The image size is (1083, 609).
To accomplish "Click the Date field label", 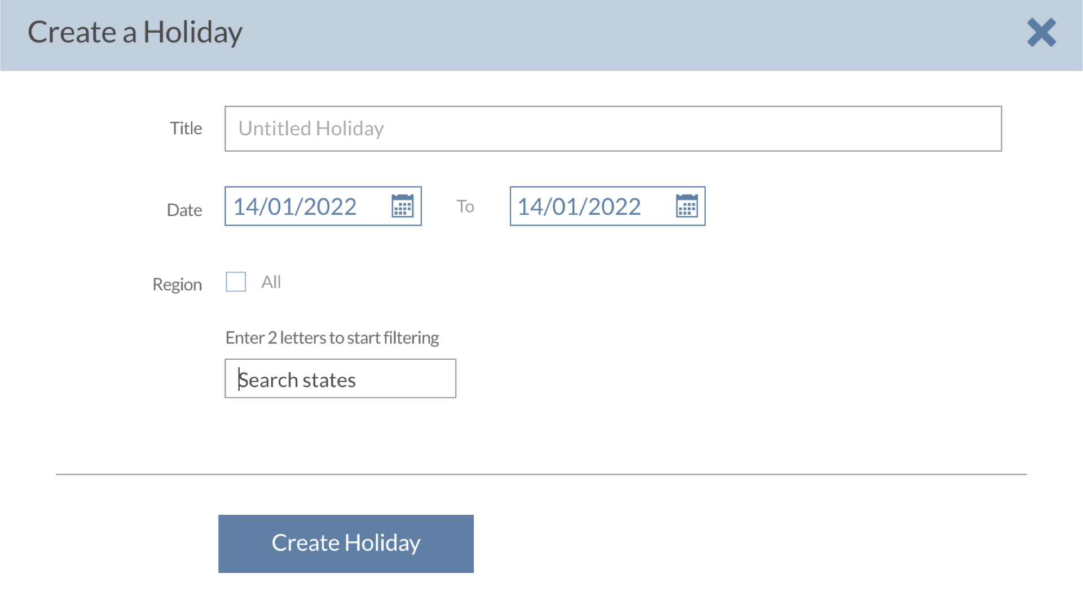I will click(184, 210).
